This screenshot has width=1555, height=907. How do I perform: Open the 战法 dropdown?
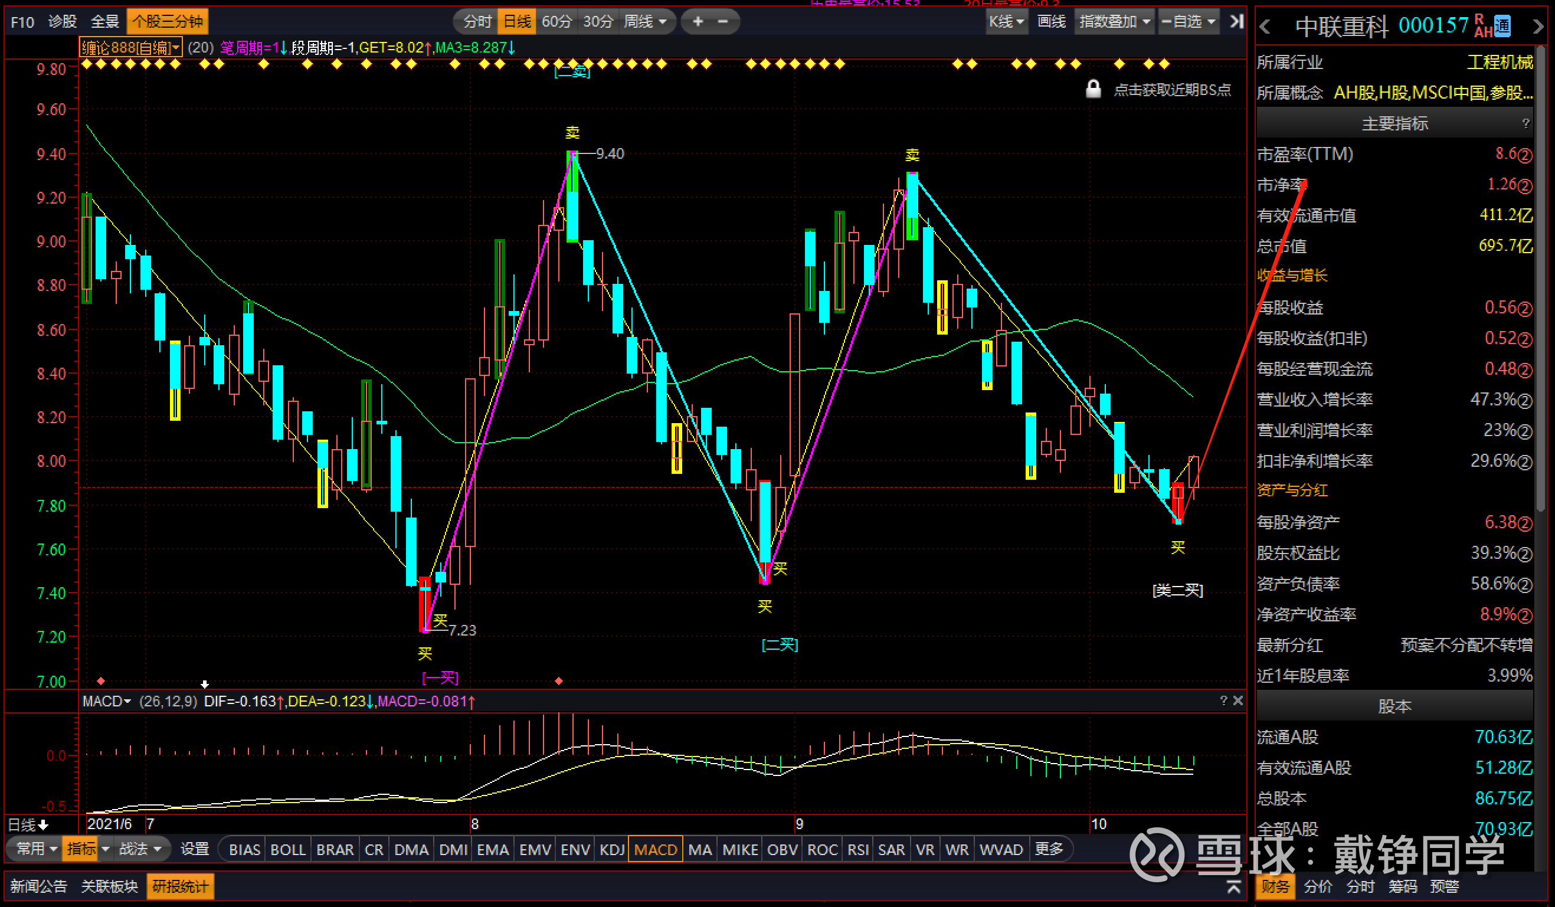click(140, 849)
